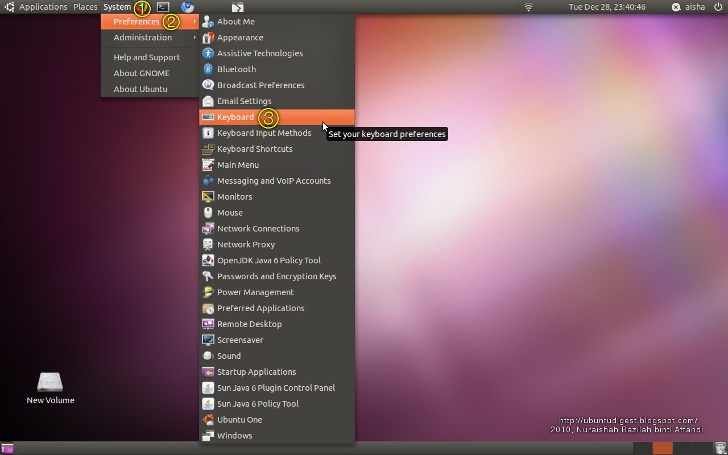Image resolution: width=728 pixels, height=455 pixels.
Task: Select Keyboard from the Preferences menu
Action: pyautogui.click(x=235, y=117)
